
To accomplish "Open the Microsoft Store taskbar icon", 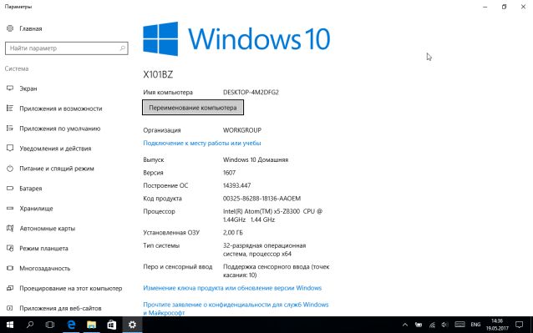I will [x=112, y=325].
